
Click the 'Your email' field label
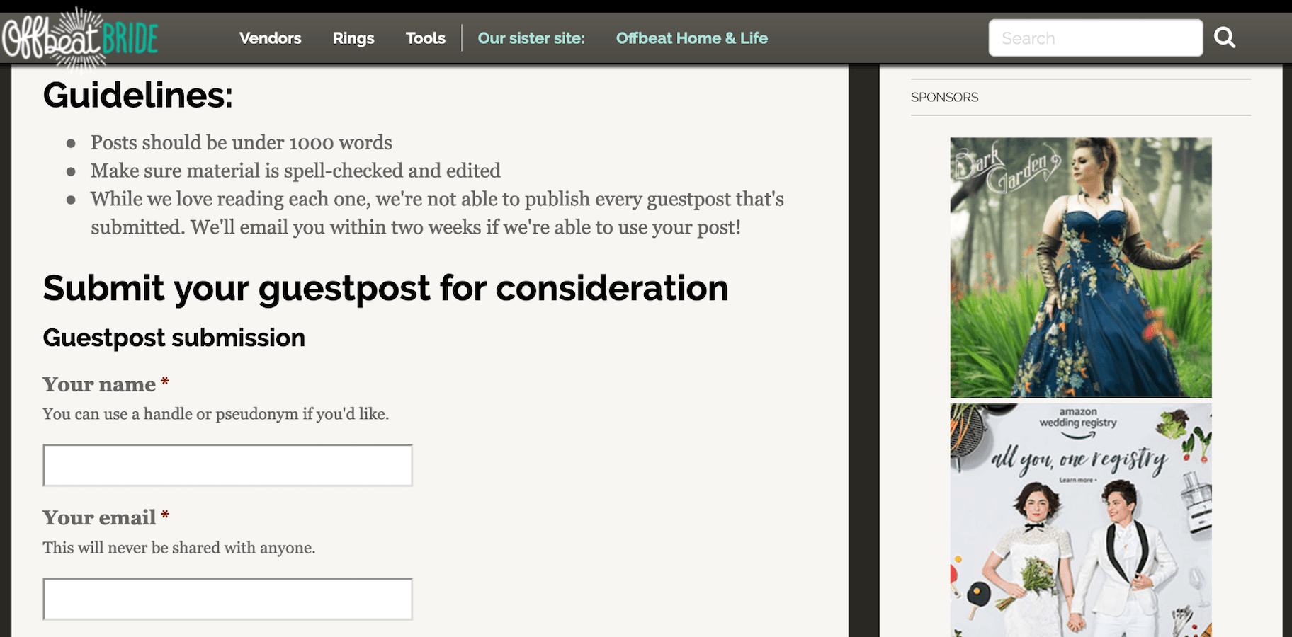point(99,518)
